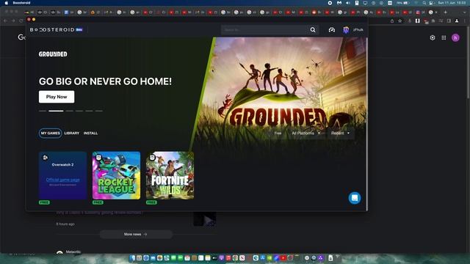
Task: Open the Rocket League game thumbnail
Action: 116,175
